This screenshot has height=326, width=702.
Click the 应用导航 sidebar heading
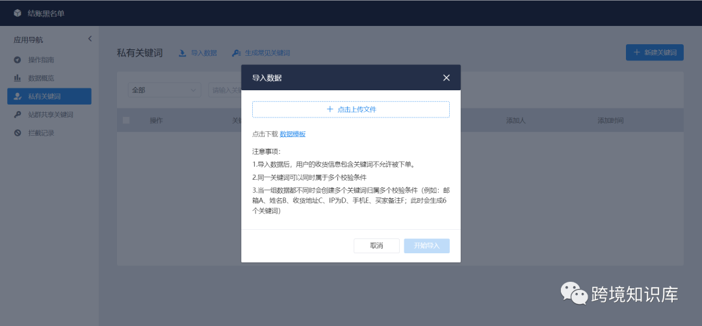28,40
